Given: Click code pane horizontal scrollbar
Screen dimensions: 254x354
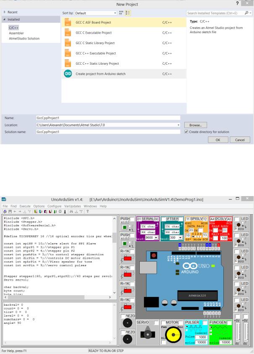Looking at the screenshot, I should click(x=58, y=297).
